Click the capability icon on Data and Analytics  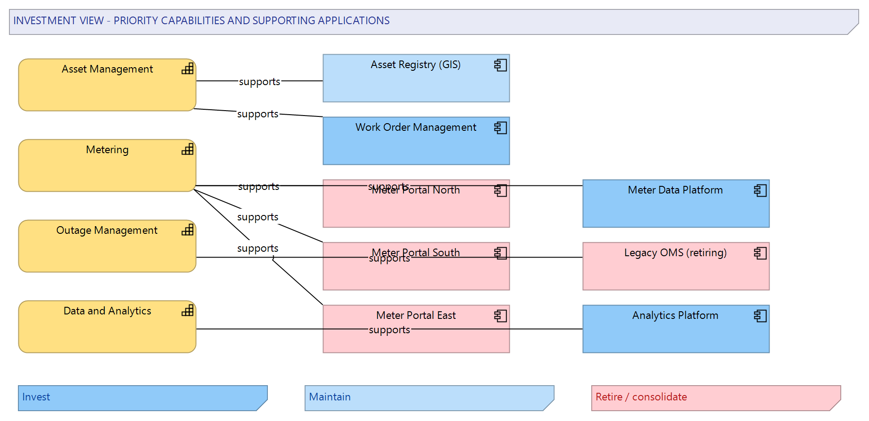pos(188,310)
